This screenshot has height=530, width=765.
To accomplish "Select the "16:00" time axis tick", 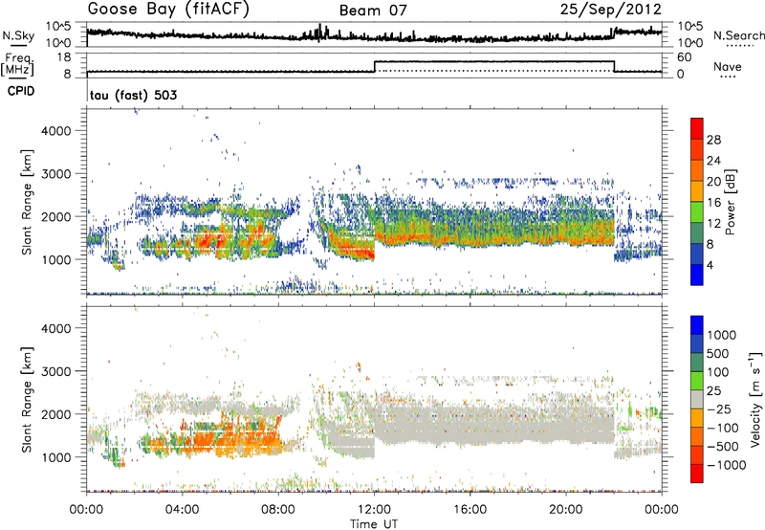I will point(470,510).
